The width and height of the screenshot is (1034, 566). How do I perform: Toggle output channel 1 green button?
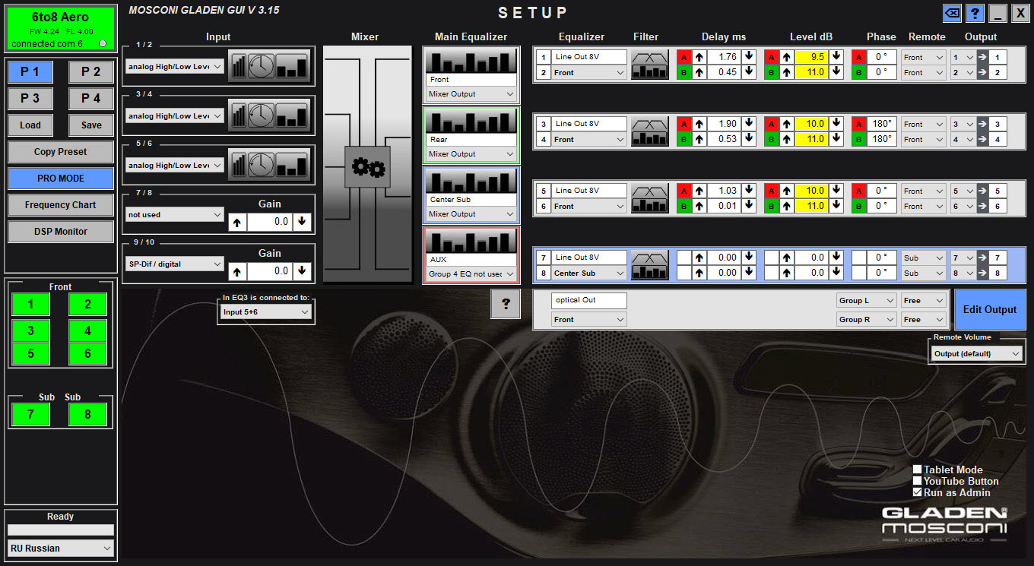click(30, 305)
